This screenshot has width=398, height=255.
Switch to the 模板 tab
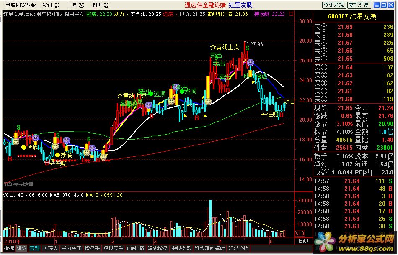pos(21,248)
